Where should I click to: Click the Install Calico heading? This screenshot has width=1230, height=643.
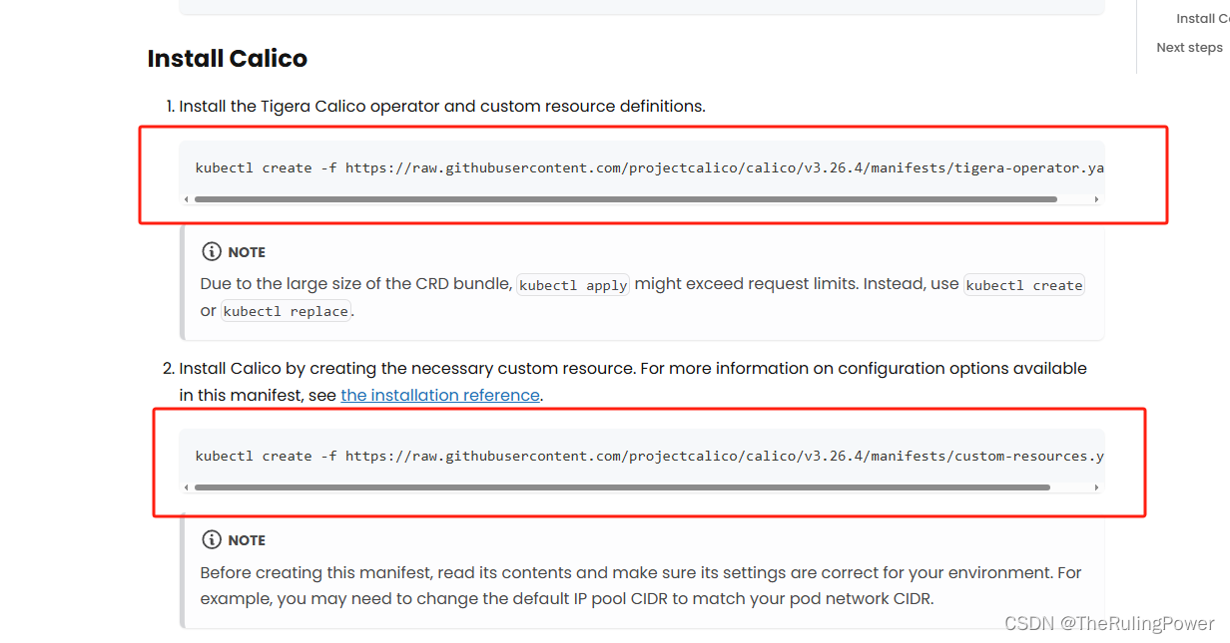tap(228, 59)
